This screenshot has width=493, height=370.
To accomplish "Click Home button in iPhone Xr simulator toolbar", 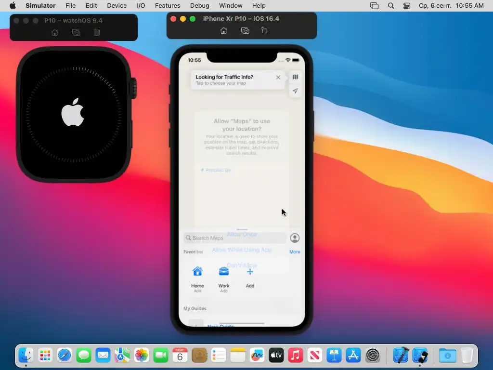I will [x=223, y=30].
